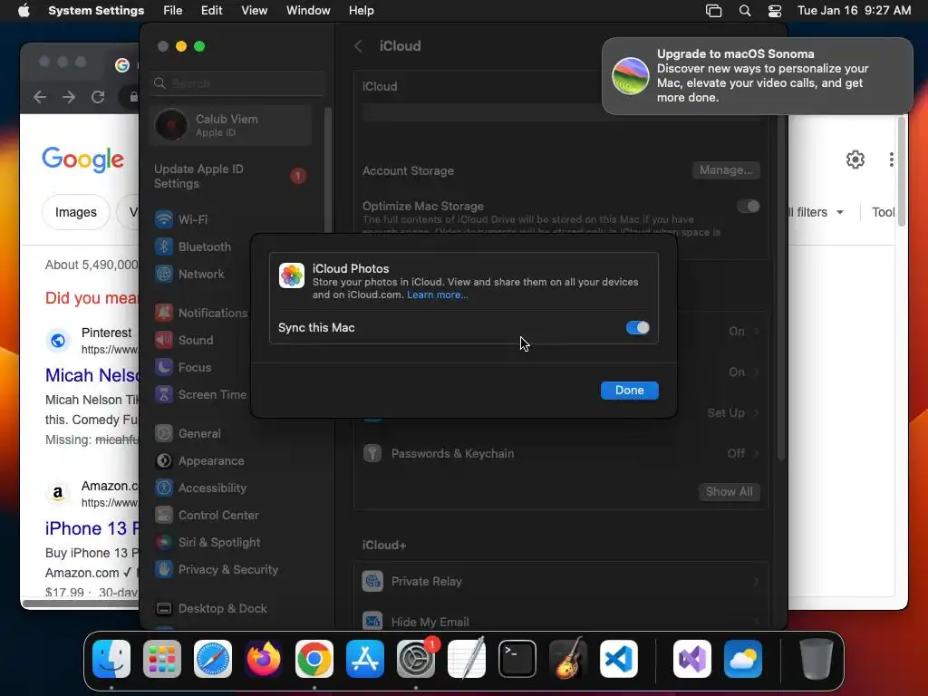
Task: Open Control Center in the sidebar
Action: tap(232, 516)
